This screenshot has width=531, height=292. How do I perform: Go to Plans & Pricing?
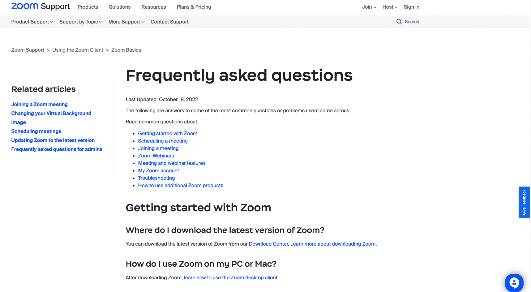click(194, 7)
